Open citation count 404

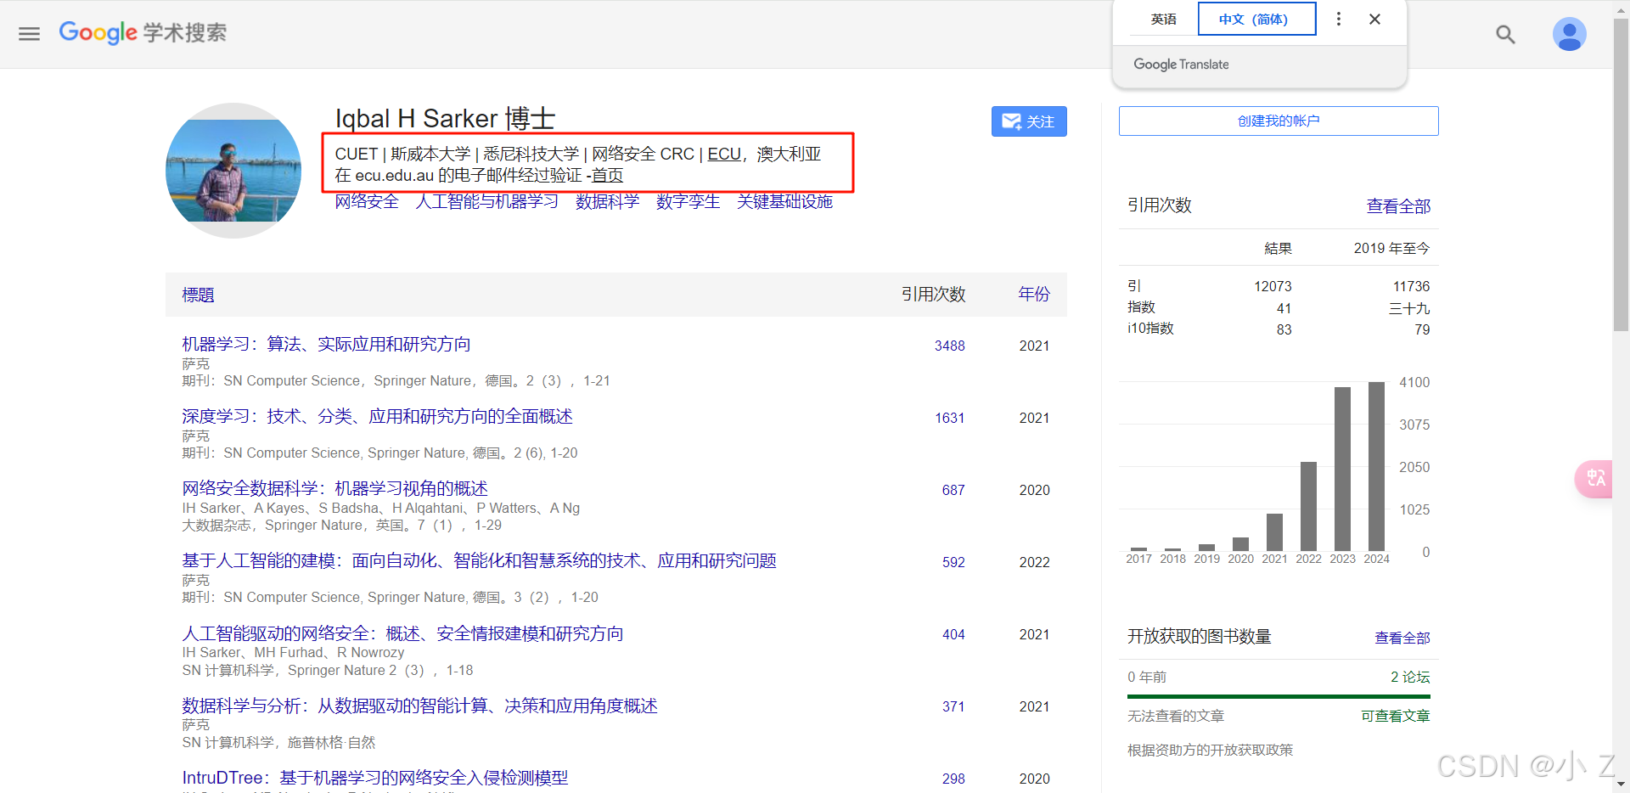coord(953,634)
